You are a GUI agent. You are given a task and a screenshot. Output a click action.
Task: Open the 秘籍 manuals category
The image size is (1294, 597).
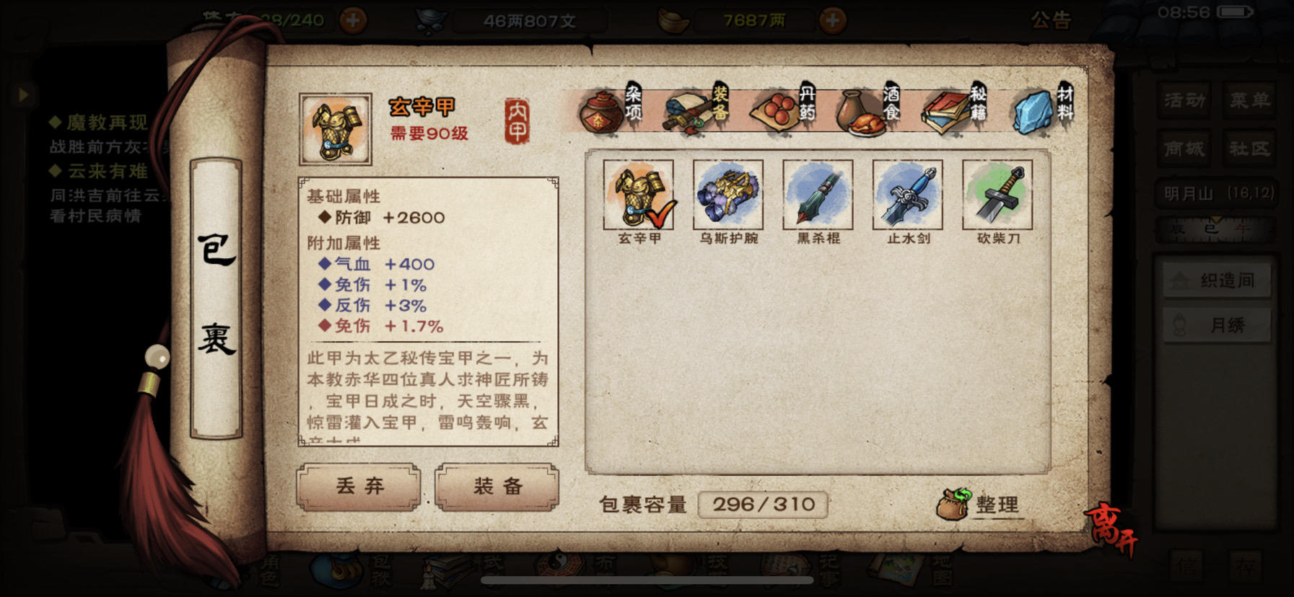click(x=956, y=108)
